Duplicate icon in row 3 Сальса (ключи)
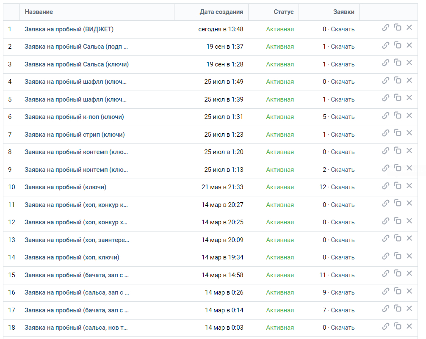The width and height of the screenshot is (426, 339). (x=398, y=63)
